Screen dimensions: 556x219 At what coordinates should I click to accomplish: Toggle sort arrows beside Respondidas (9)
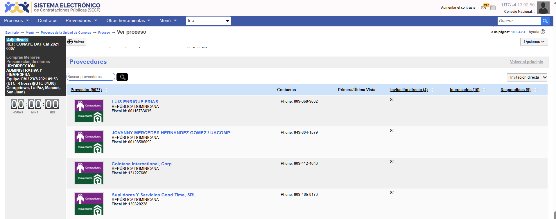535,90
